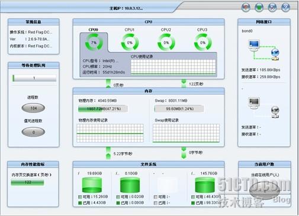Image resolution: width=299 pixels, height=216 pixels.
Task: Click the green arrow beside 0 pages/sec
Action: coord(108,83)
